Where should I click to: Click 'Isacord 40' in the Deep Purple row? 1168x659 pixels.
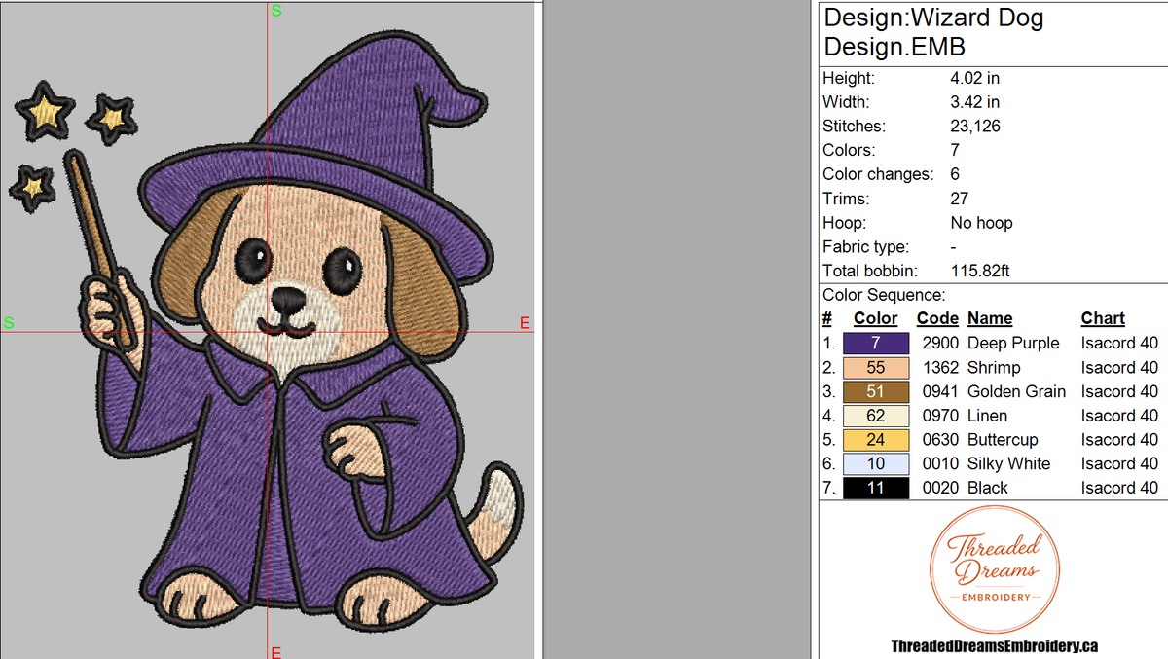pos(1119,344)
